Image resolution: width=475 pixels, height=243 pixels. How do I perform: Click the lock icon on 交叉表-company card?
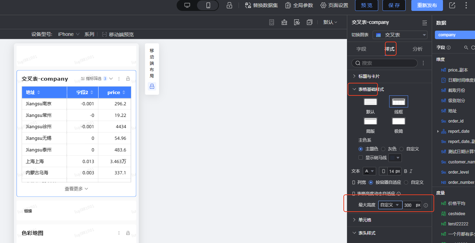(128, 79)
